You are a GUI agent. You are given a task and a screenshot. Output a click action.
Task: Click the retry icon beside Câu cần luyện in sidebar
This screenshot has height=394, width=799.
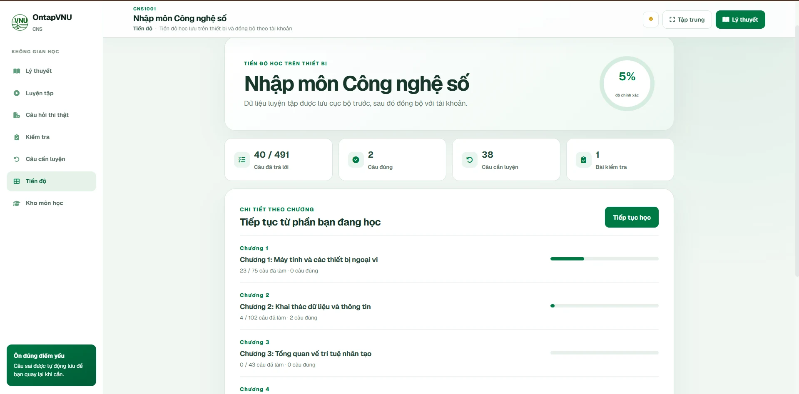point(17,159)
